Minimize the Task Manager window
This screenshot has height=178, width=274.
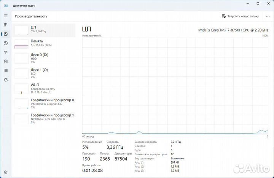(x=248, y=3)
